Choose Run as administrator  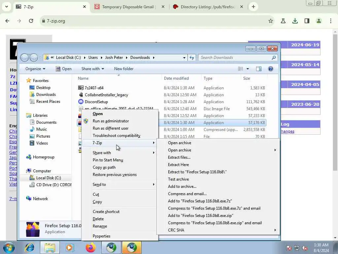pos(111,121)
